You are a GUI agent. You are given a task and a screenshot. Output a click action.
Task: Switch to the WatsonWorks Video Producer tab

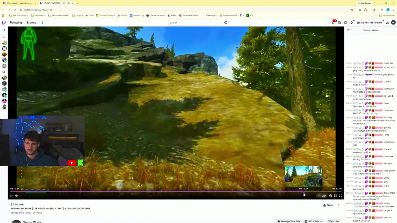(19, 3)
